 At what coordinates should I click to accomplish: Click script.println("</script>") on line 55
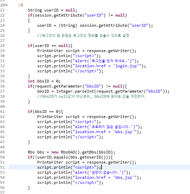click(x=70, y=183)
